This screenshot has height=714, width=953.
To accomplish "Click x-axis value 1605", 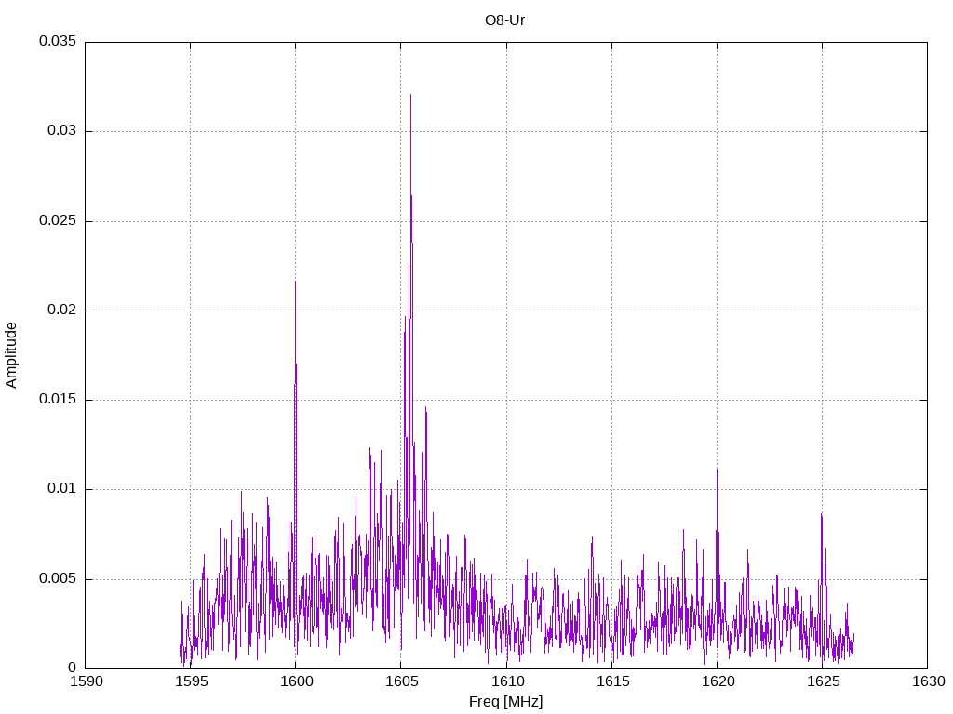I will [402, 681].
